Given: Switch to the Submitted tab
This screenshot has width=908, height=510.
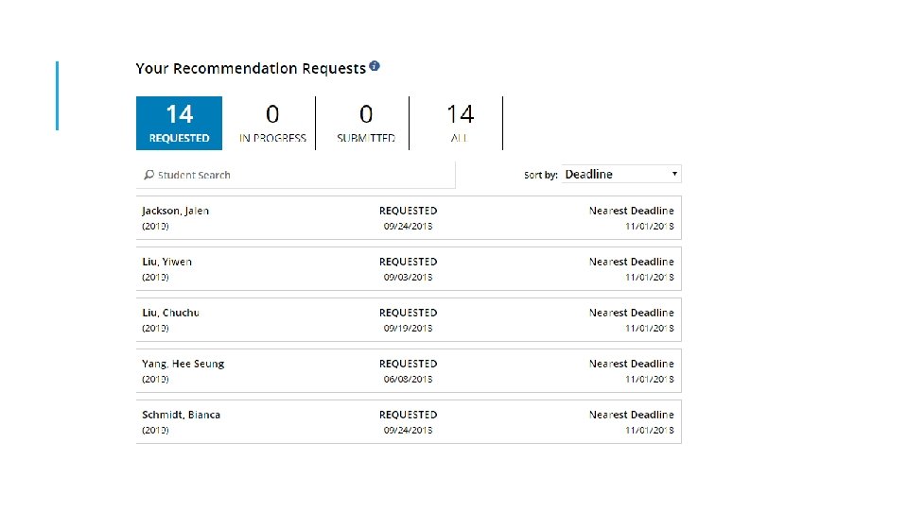Looking at the screenshot, I should point(366,123).
